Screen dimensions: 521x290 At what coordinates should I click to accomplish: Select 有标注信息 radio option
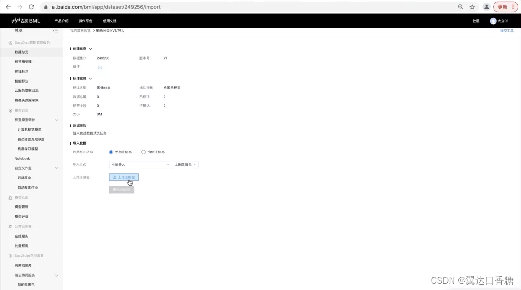click(143, 152)
